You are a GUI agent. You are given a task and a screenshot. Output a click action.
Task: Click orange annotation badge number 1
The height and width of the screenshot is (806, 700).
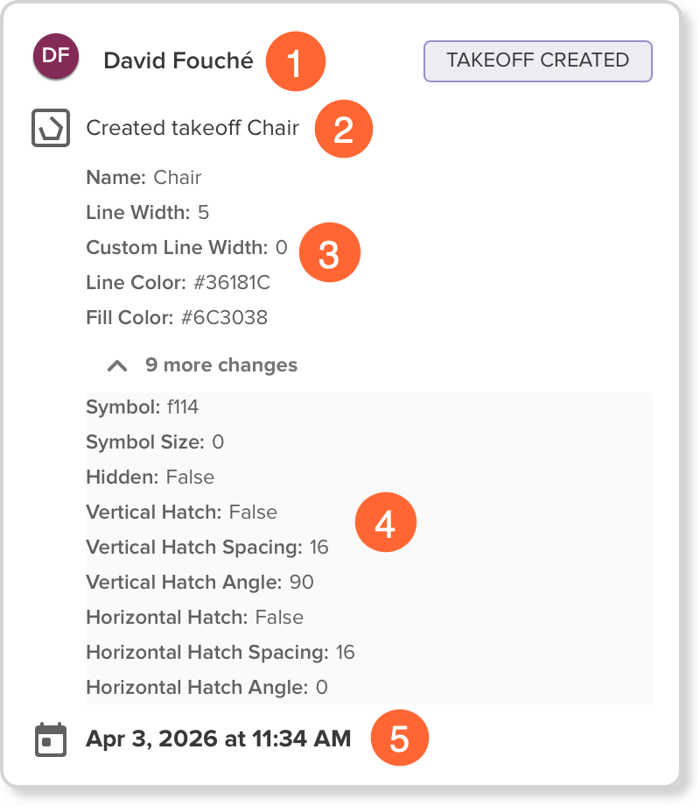coord(295,62)
